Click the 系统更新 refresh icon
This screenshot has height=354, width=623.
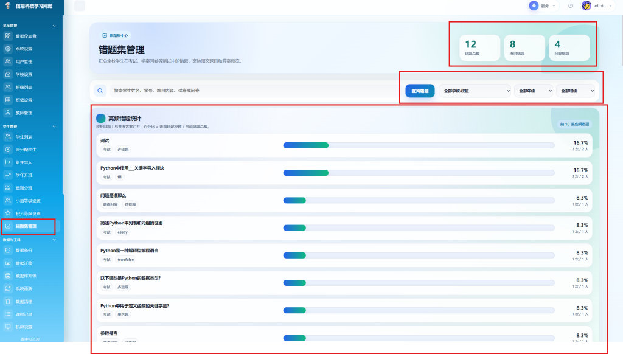tap(8, 288)
